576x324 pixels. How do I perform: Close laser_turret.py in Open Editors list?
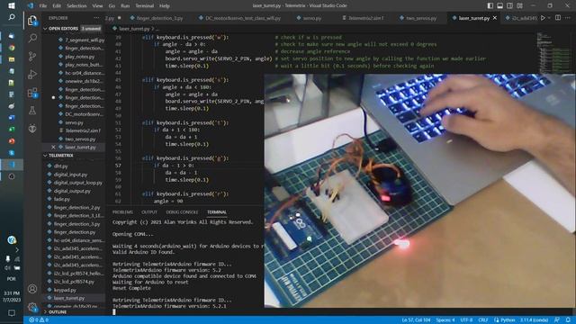coord(53,147)
